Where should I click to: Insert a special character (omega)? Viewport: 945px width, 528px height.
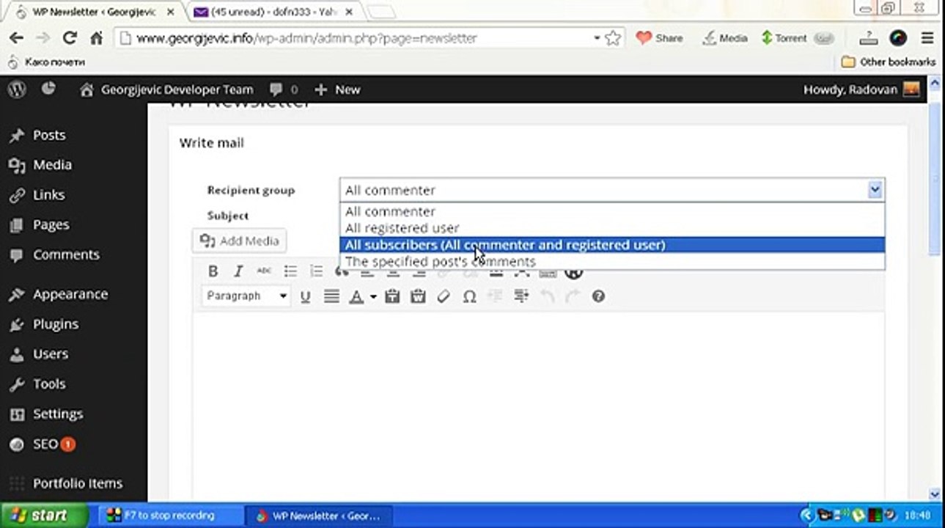point(469,296)
